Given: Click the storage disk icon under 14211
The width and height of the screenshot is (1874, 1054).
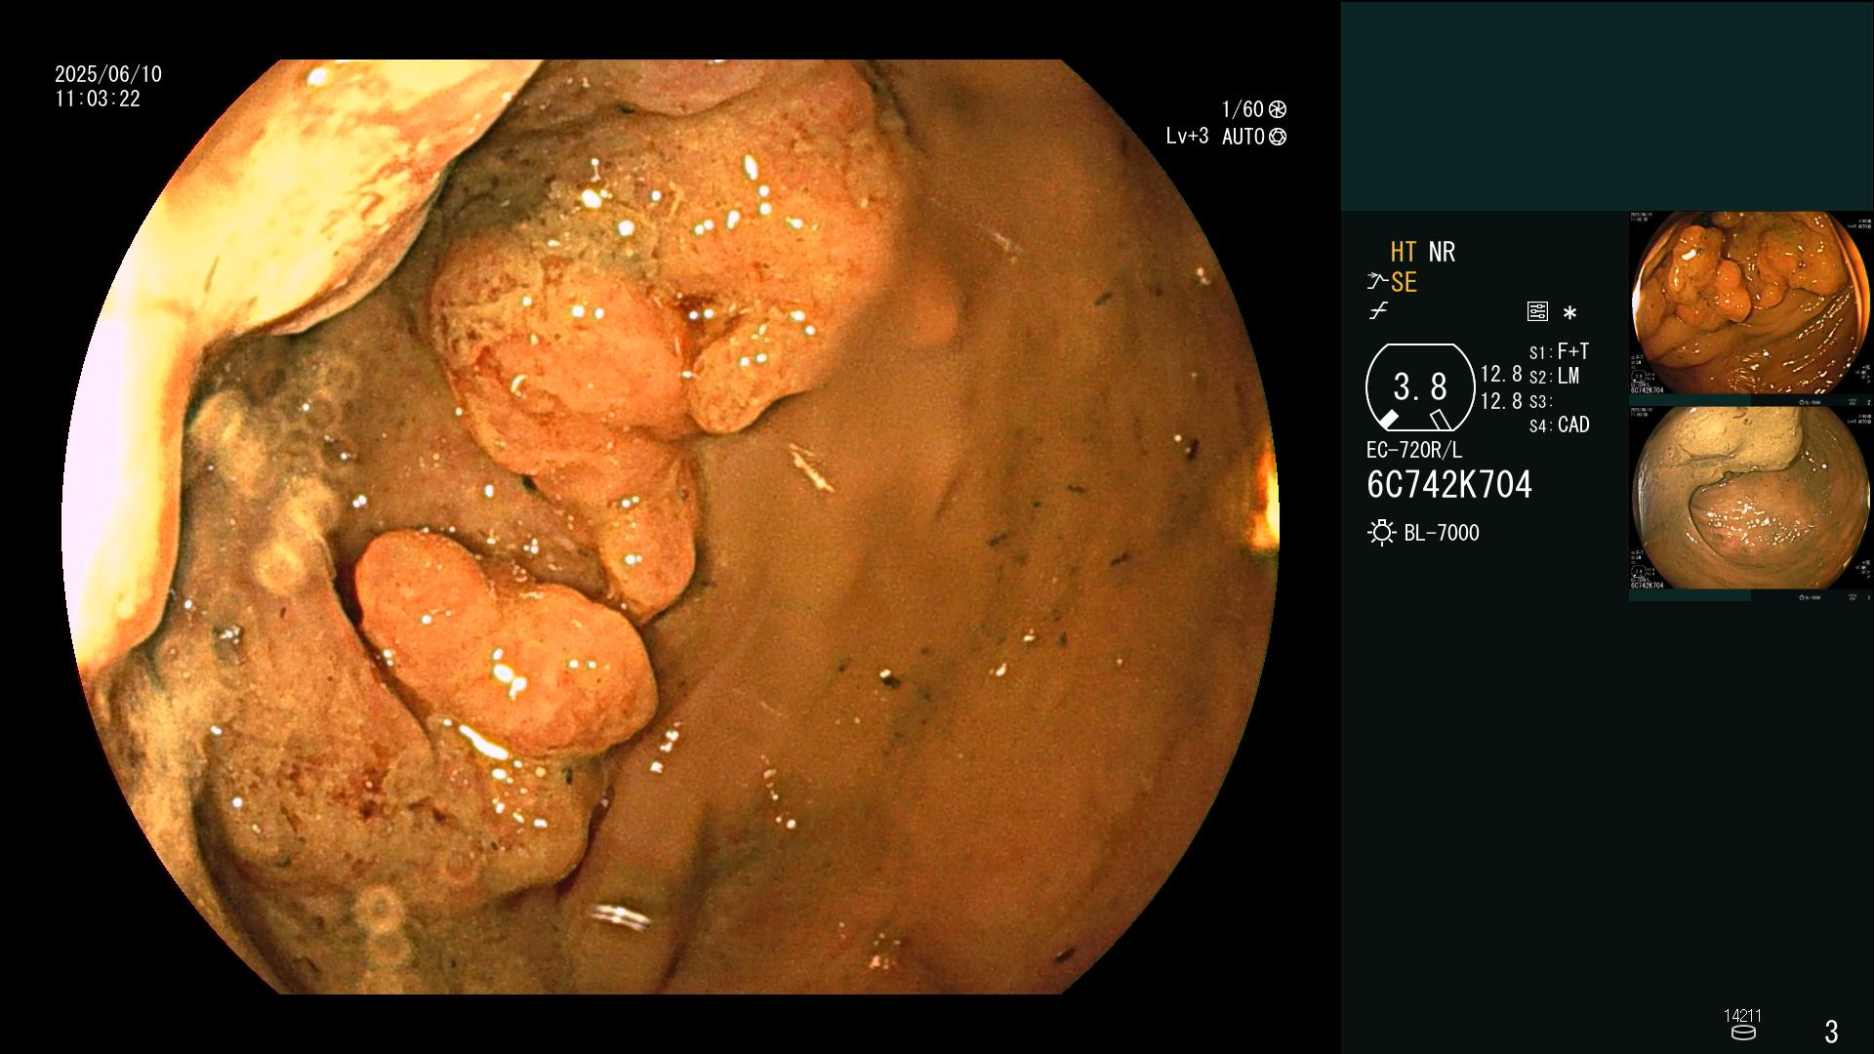Looking at the screenshot, I should pyautogui.click(x=1742, y=1033).
